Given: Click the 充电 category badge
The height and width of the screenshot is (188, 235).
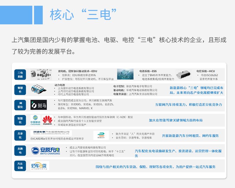Looking at the screenshot, I should [x=20, y=151].
